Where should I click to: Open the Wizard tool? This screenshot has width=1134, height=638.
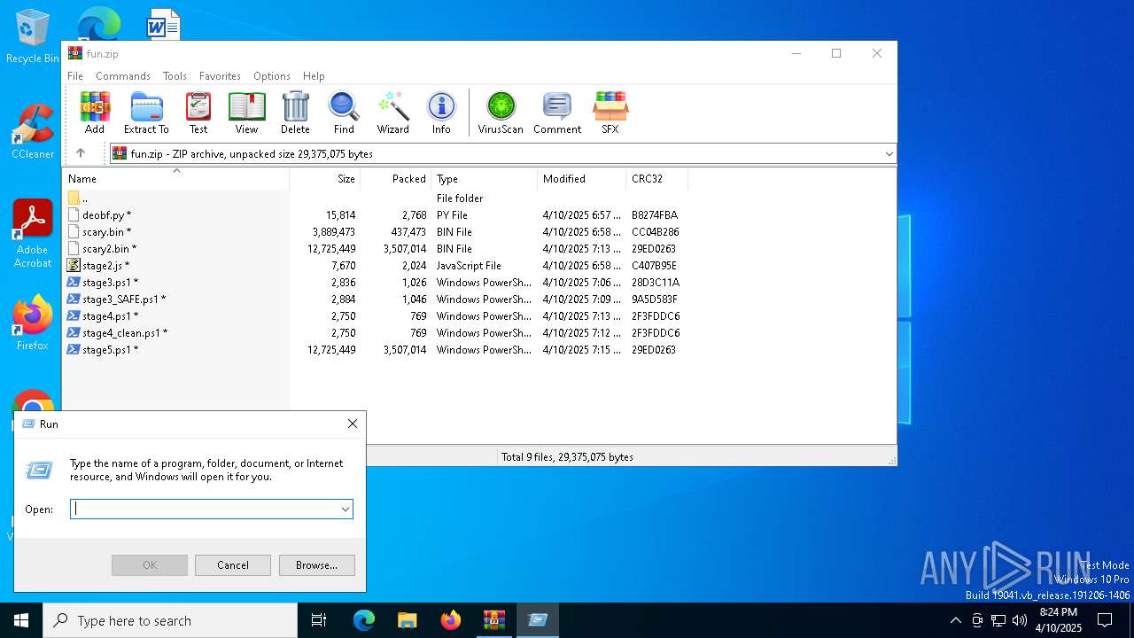click(392, 113)
